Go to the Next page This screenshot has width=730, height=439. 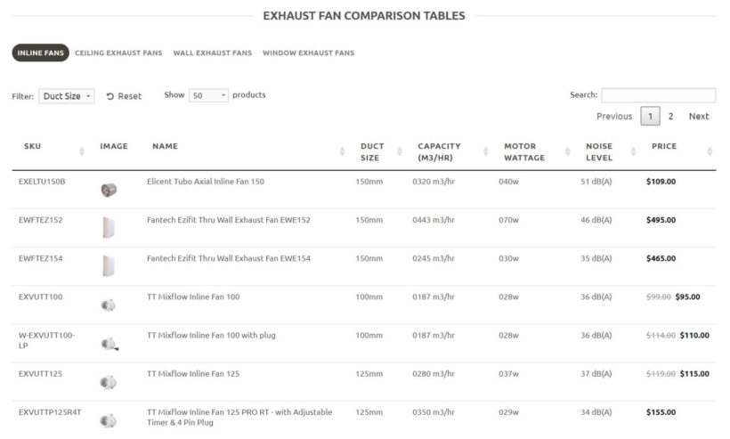click(699, 117)
